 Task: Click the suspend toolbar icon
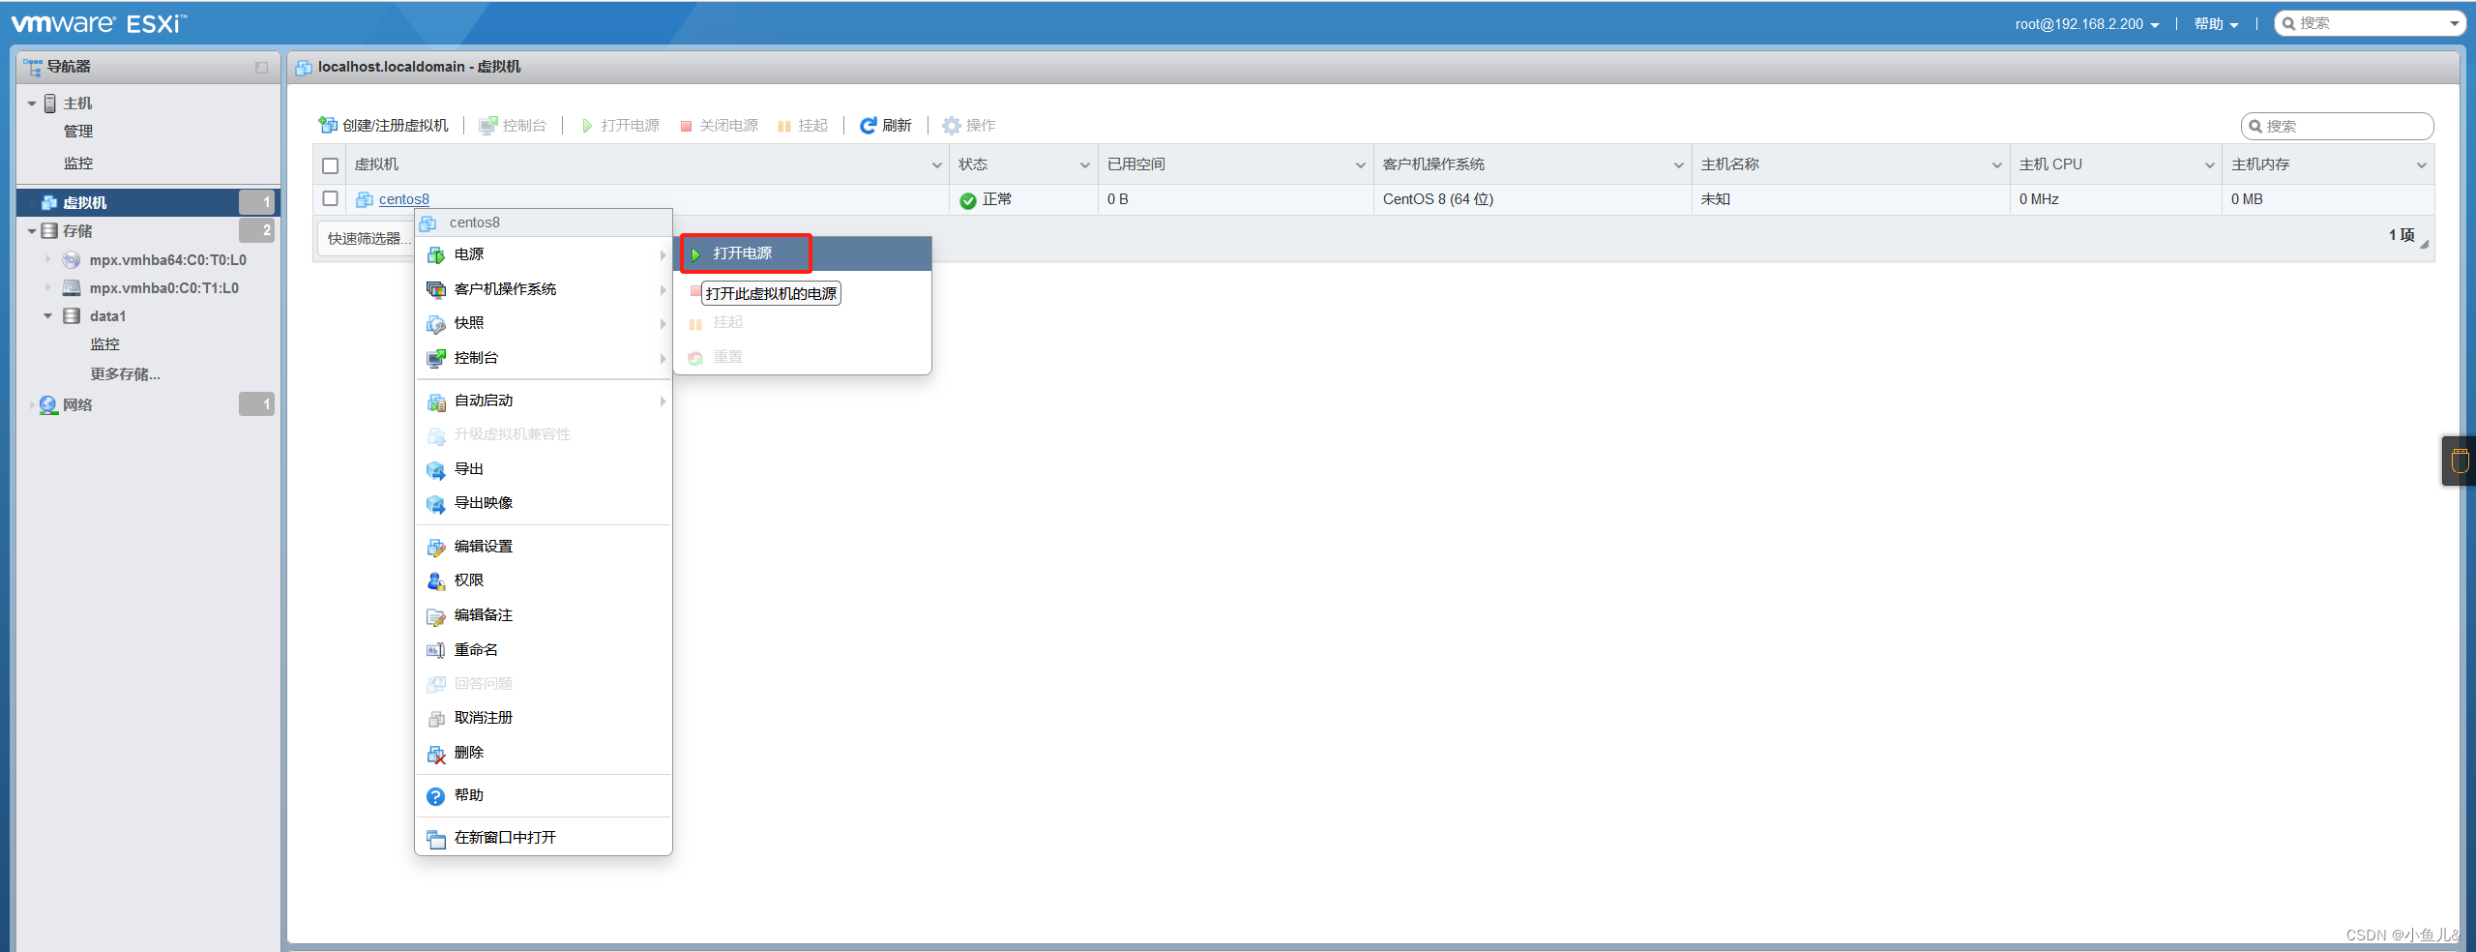coord(784,126)
